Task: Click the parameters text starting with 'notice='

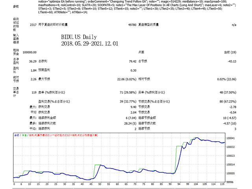Action: pyautogui.click(x=137, y=7)
